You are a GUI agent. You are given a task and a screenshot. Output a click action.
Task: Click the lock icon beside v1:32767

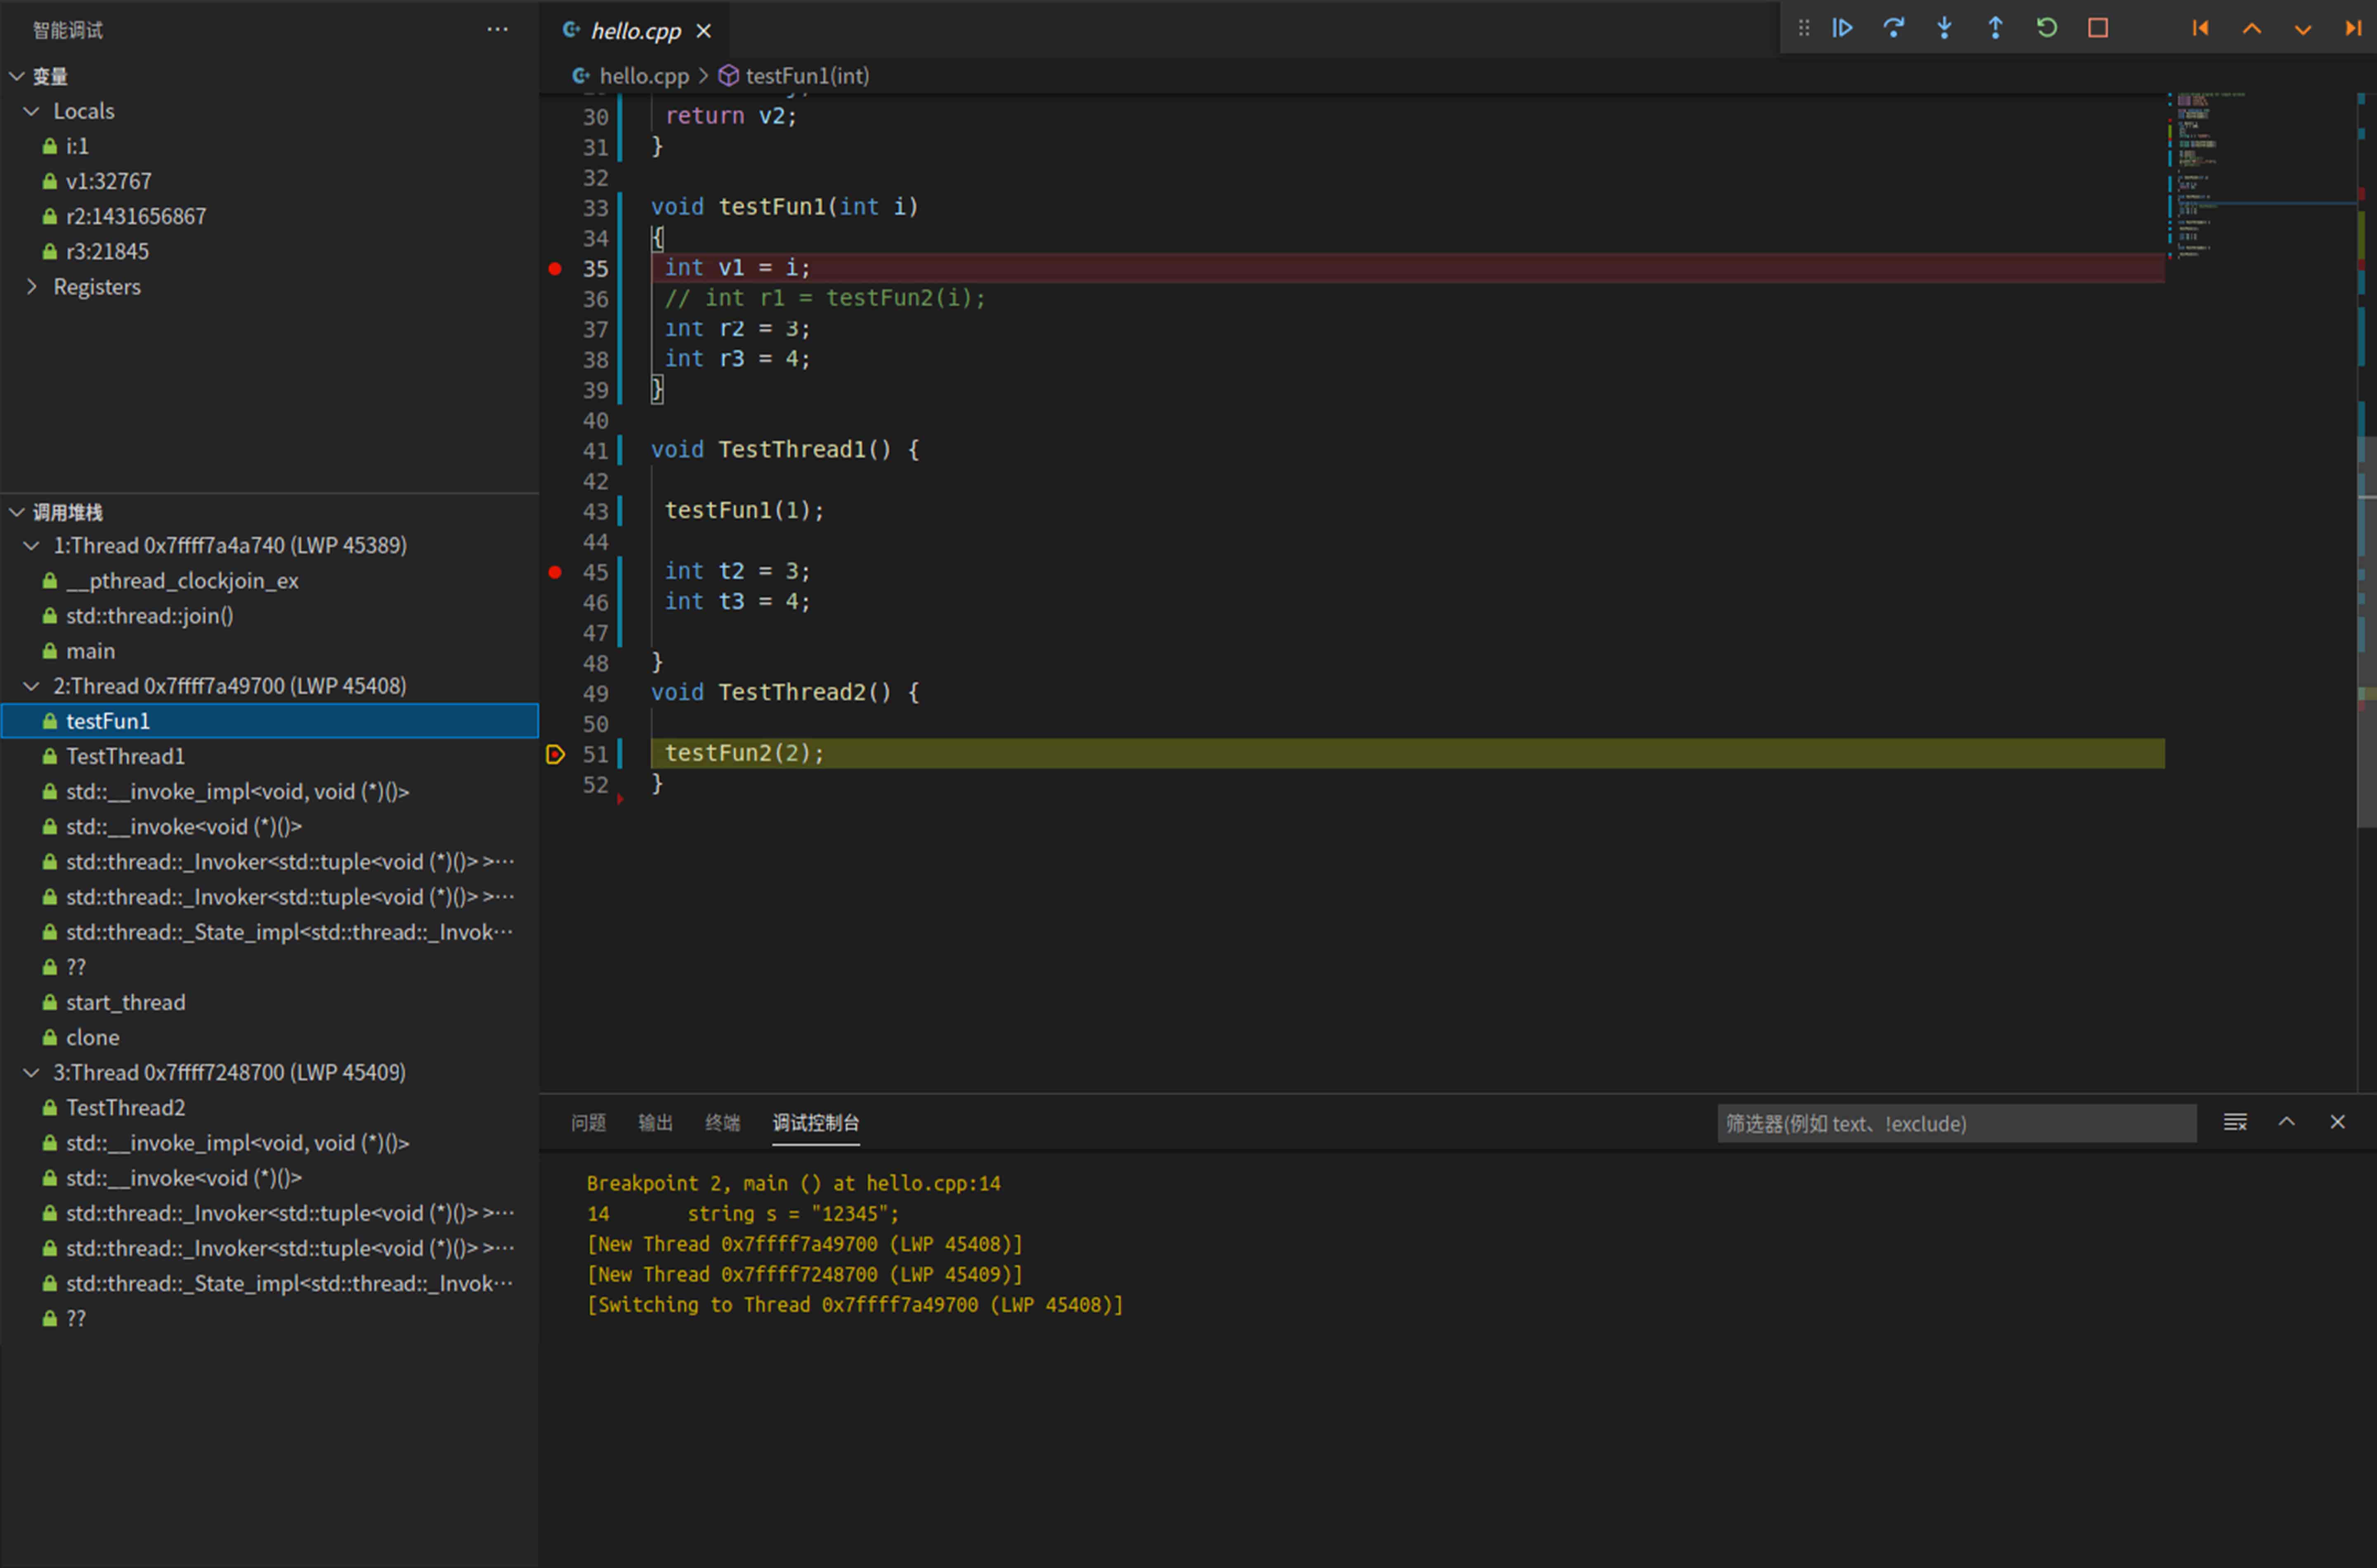49,181
